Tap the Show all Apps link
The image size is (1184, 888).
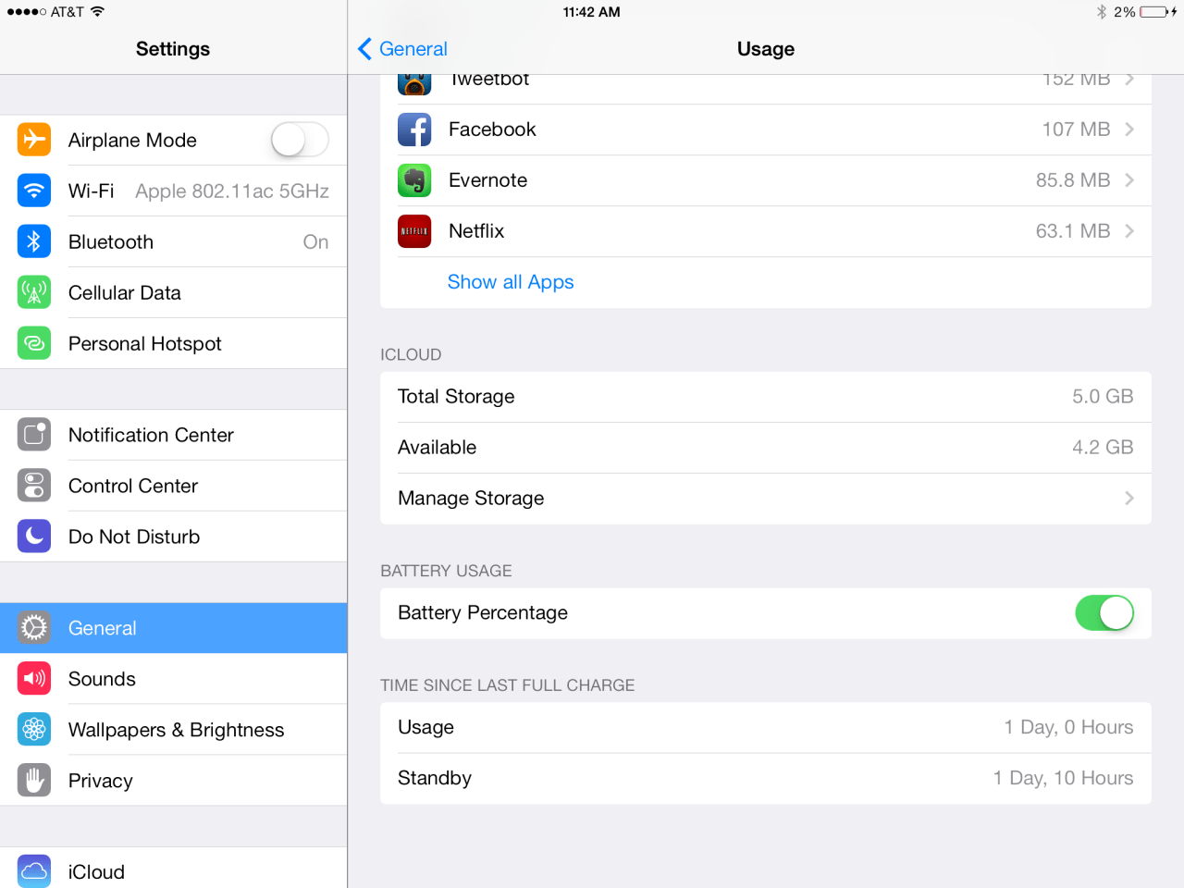[x=511, y=282]
